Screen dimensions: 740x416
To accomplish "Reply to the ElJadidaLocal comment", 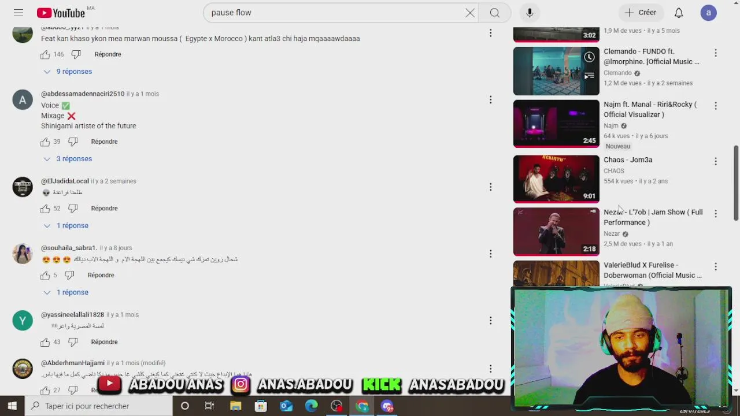I will (104, 209).
